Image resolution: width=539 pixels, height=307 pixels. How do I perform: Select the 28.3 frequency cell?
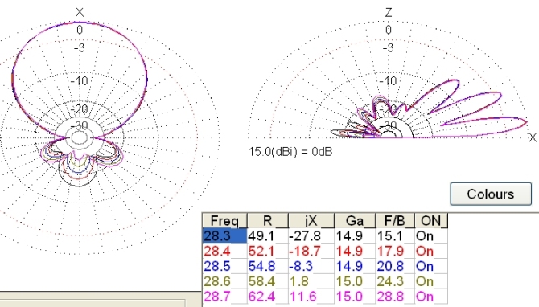(x=224, y=236)
